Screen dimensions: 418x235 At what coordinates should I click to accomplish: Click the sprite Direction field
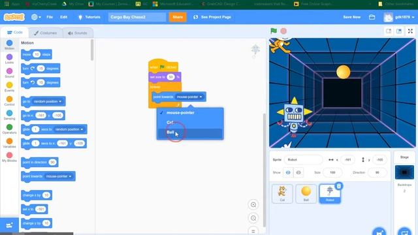[378, 172]
